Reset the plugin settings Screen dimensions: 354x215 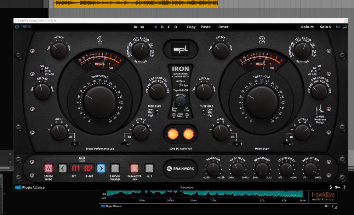tap(223, 27)
